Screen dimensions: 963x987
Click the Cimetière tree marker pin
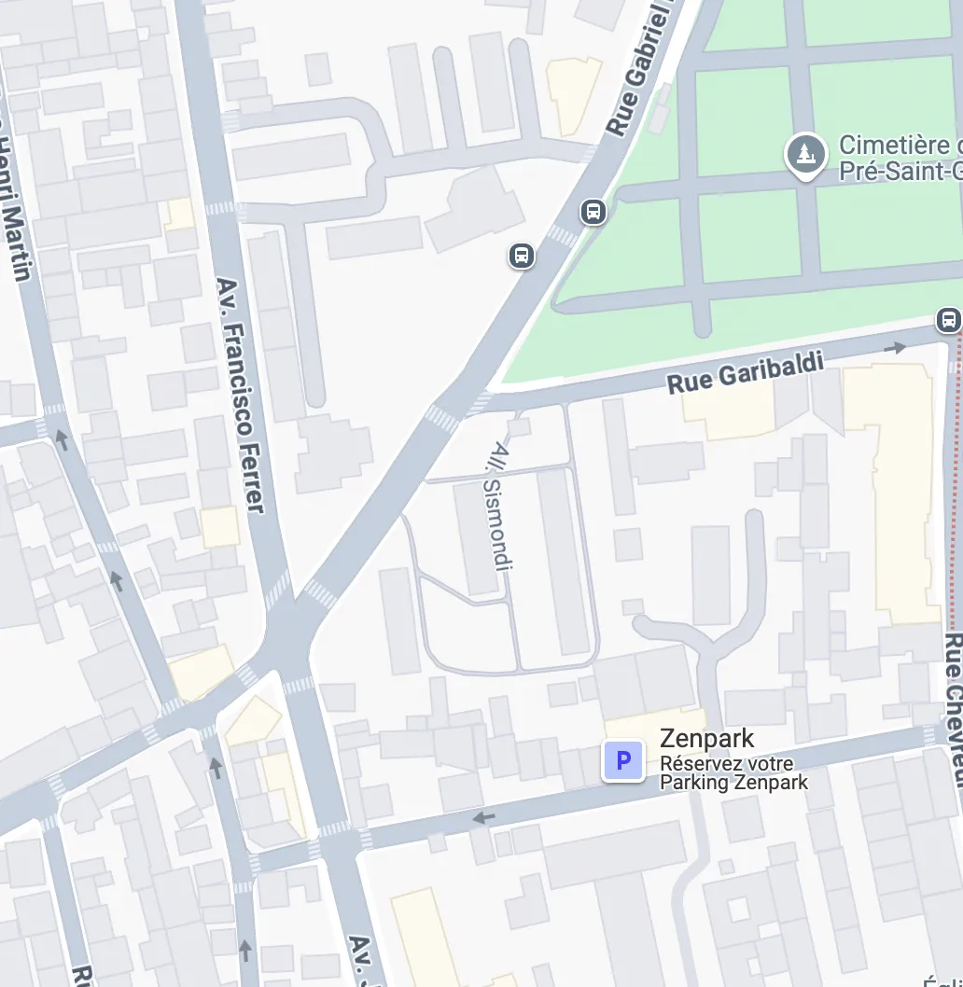805,155
